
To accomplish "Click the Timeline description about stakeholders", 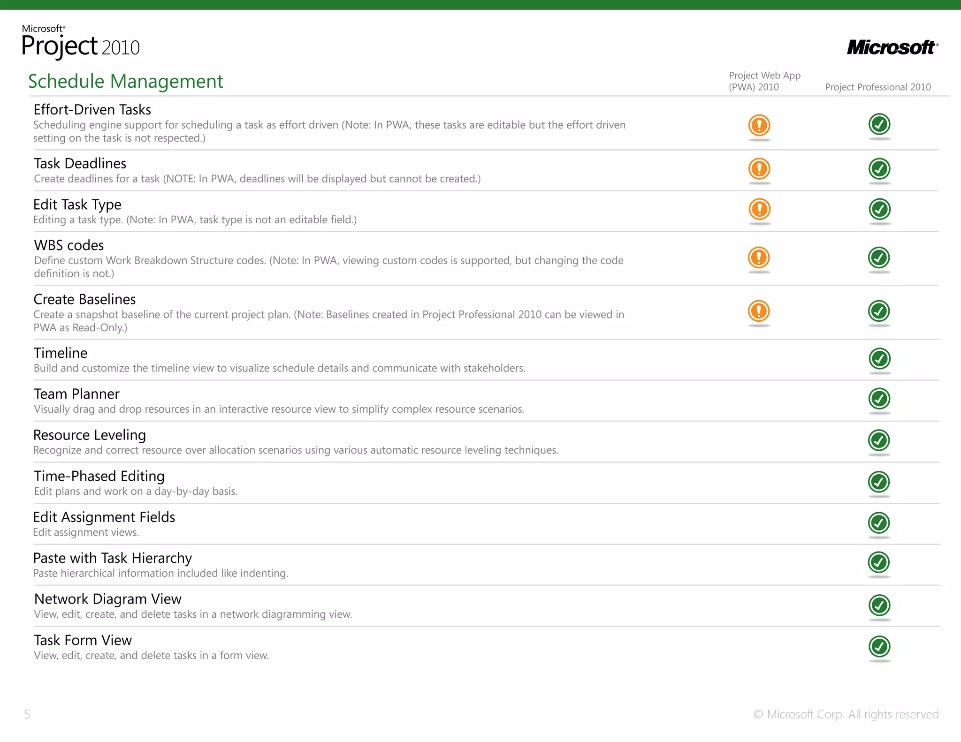I will (x=280, y=368).
